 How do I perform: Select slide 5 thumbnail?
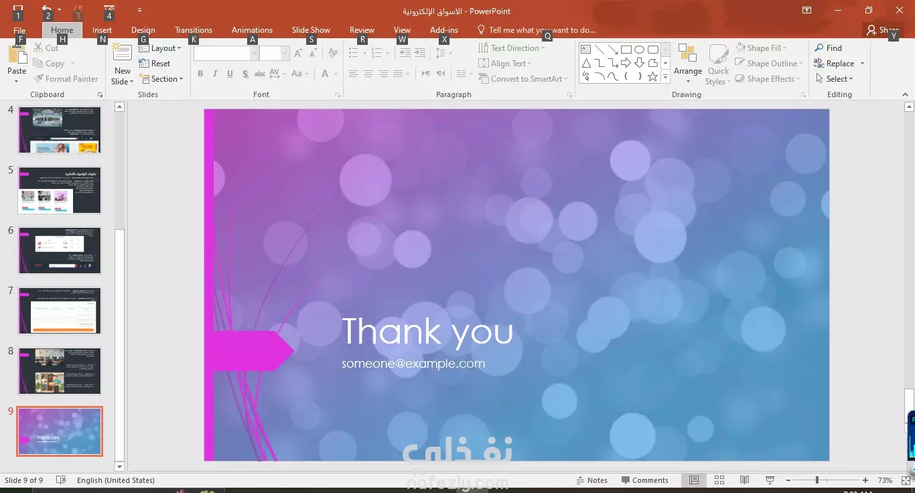point(60,190)
